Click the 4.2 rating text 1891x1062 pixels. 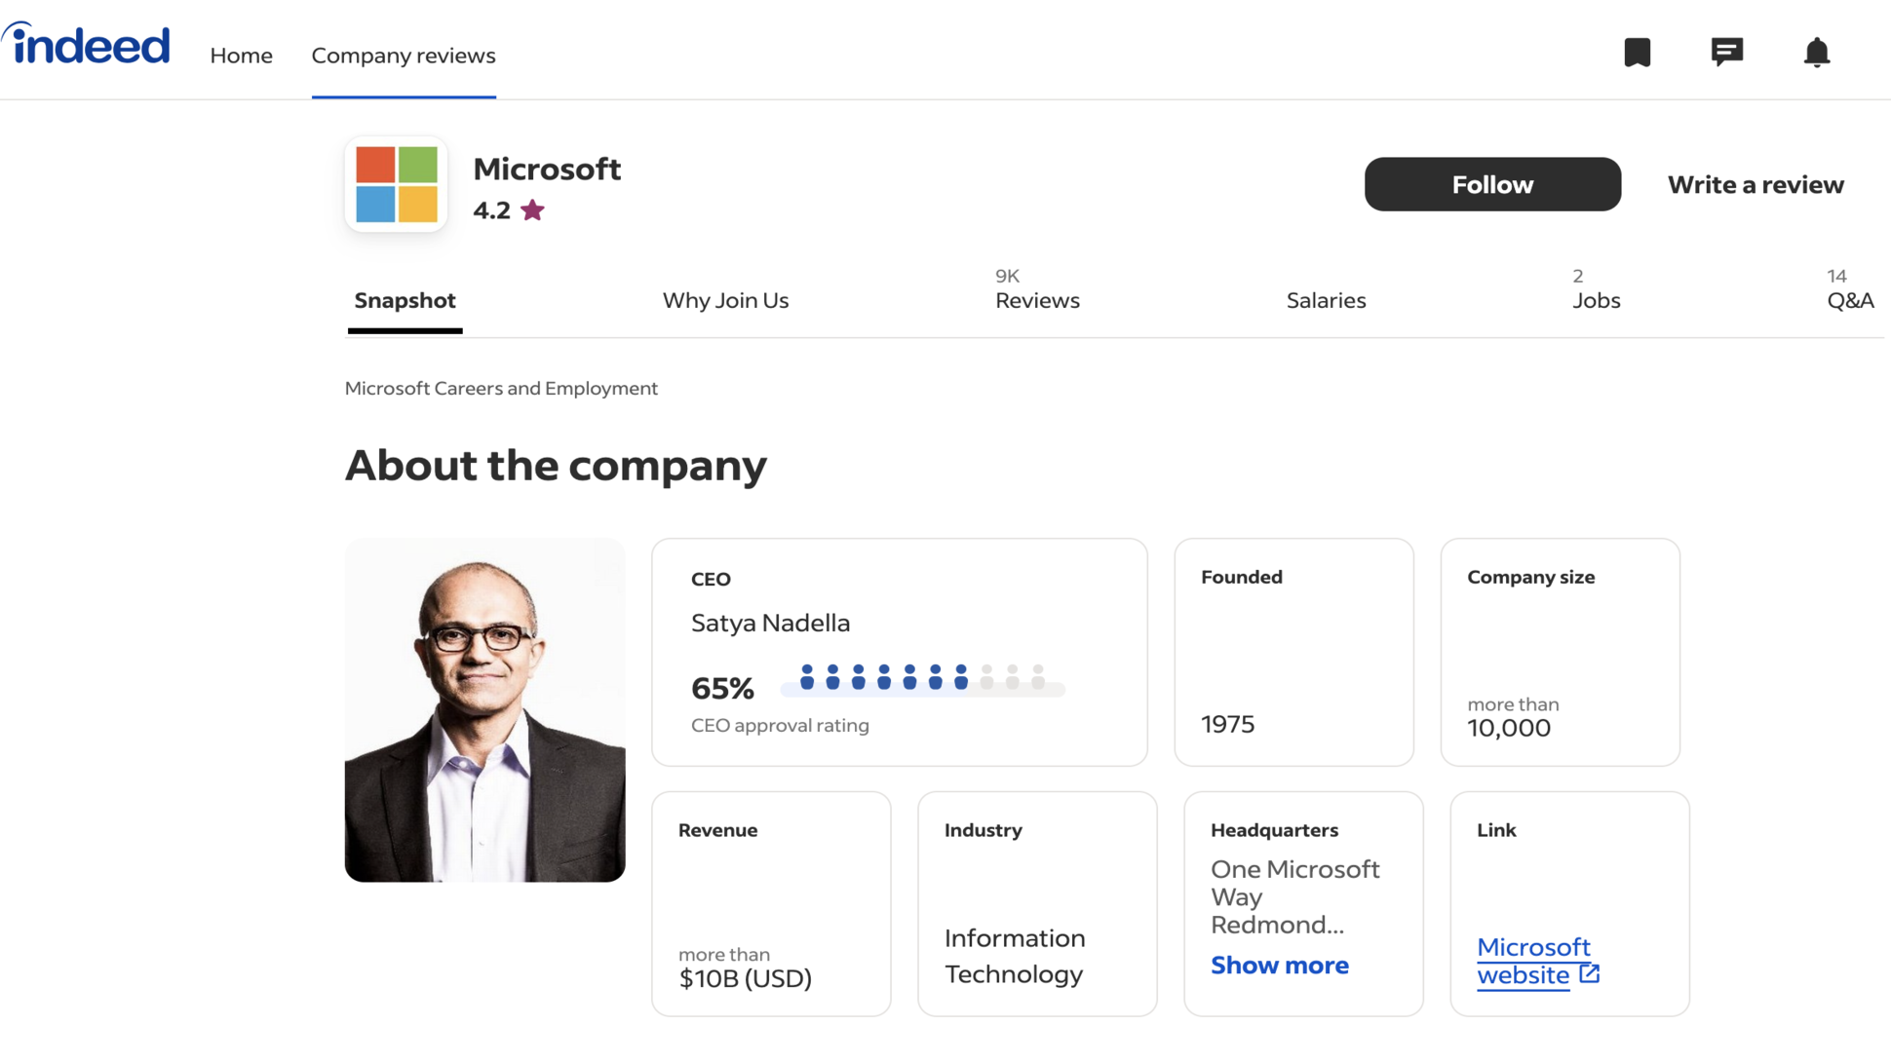pyautogui.click(x=491, y=209)
